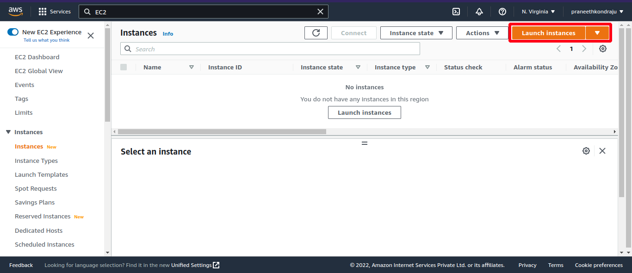Viewport: 632px width, 273px height.
Task: Toggle New EC2 Experience switch
Action: click(13, 32)
